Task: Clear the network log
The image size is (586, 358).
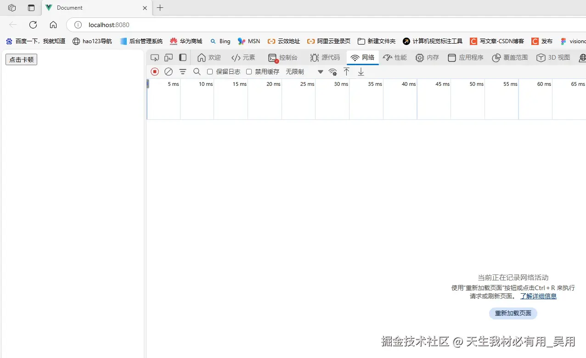Action: tap(169, 72)
